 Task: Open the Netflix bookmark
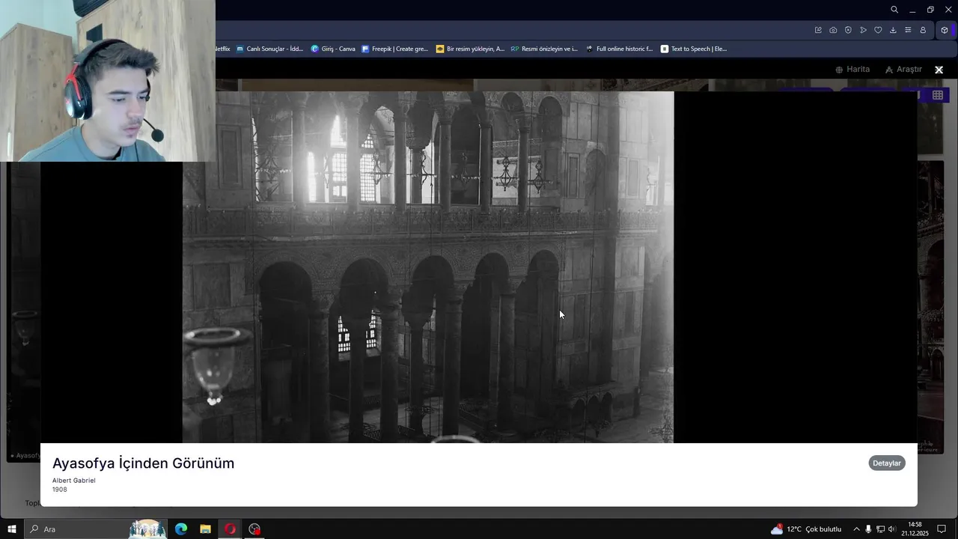pyautogui.click(x=223, y=49)
